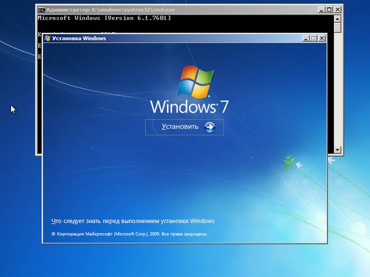Click the Windows flag logo
This screenshot has height=277, width=370.
[x=196, y=82]
